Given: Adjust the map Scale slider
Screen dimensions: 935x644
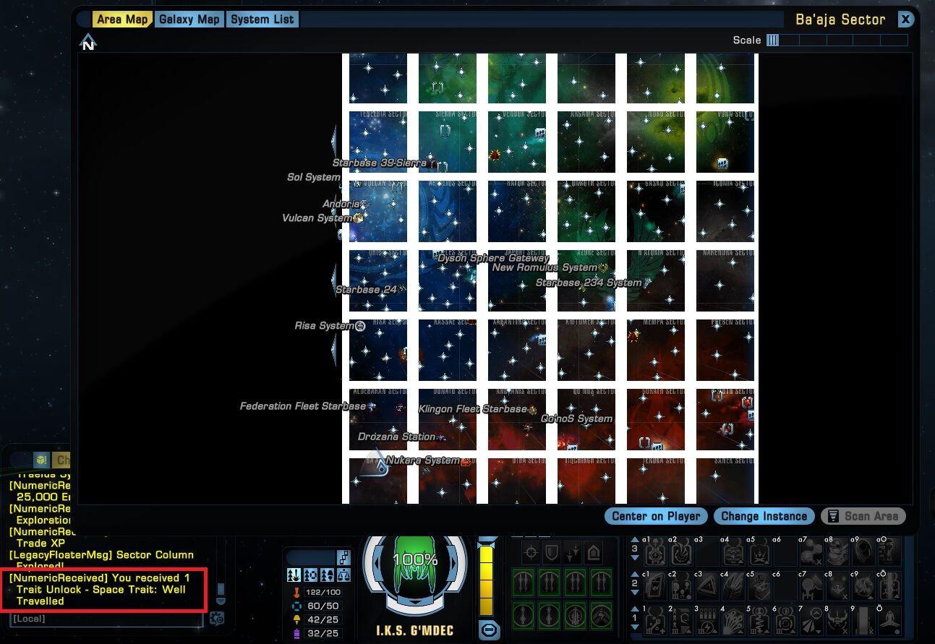Looking at the screenshot, I should pyautogui.click(x=837, y=40).
